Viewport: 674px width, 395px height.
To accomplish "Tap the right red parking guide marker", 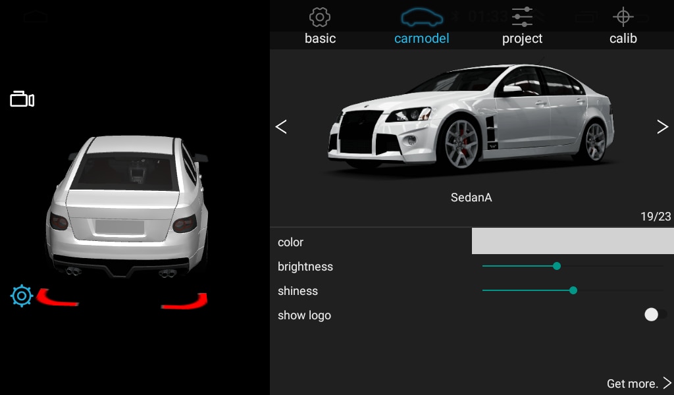I will pyautogui.click(x=185, y=302).
